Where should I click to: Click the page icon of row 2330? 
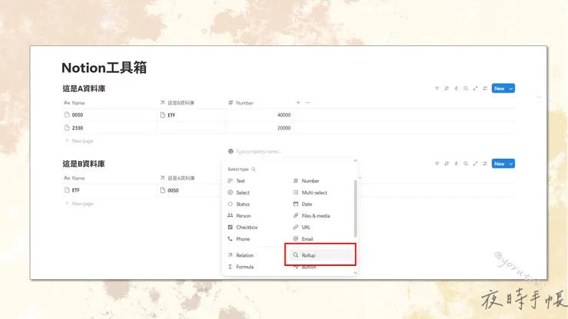click(x=67, y=128)
